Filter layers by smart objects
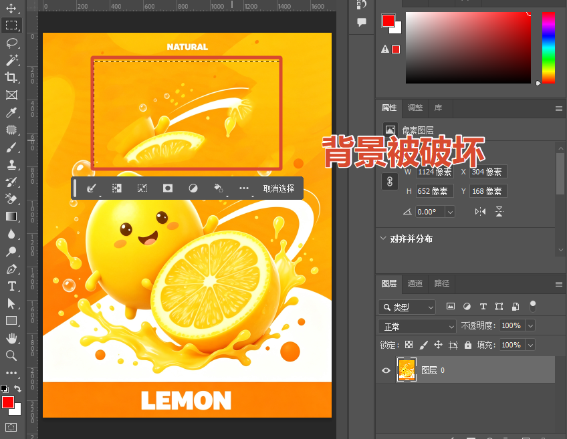 coord(516,307)
